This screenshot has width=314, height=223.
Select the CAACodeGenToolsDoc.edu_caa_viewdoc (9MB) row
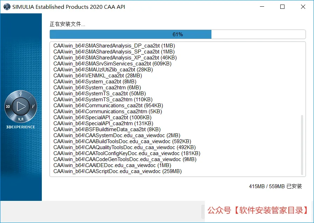(125, 159)
